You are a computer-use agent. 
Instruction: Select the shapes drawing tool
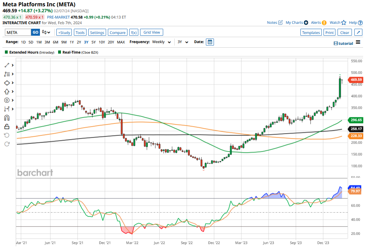coord(6,83)
